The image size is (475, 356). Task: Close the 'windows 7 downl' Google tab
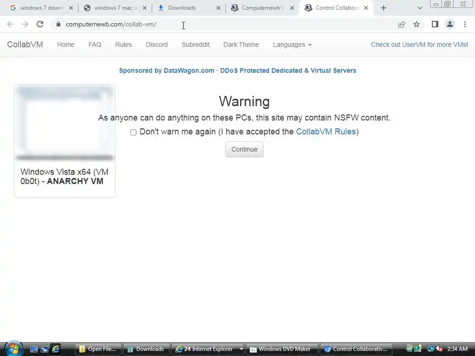click(71, 8)
